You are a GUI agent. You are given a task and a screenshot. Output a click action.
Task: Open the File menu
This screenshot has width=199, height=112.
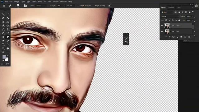(6, 2)
